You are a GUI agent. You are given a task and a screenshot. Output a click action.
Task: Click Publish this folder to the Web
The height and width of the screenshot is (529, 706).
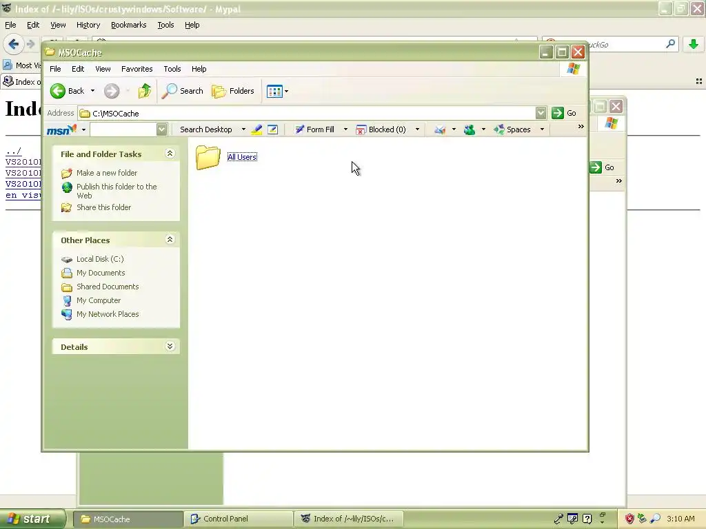coord(117,191)
